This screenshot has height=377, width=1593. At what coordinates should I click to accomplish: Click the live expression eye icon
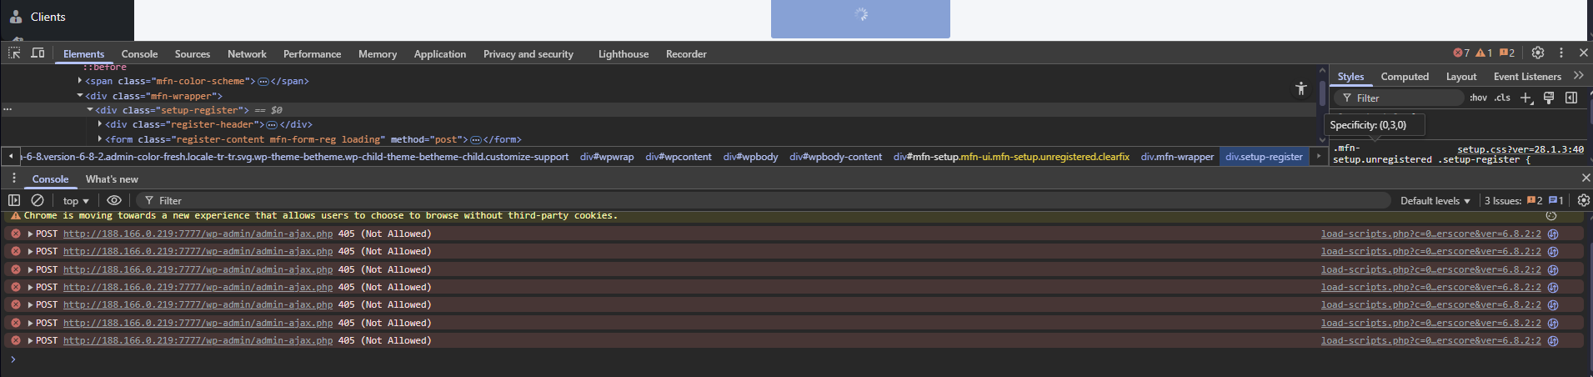tap(114, 200)
